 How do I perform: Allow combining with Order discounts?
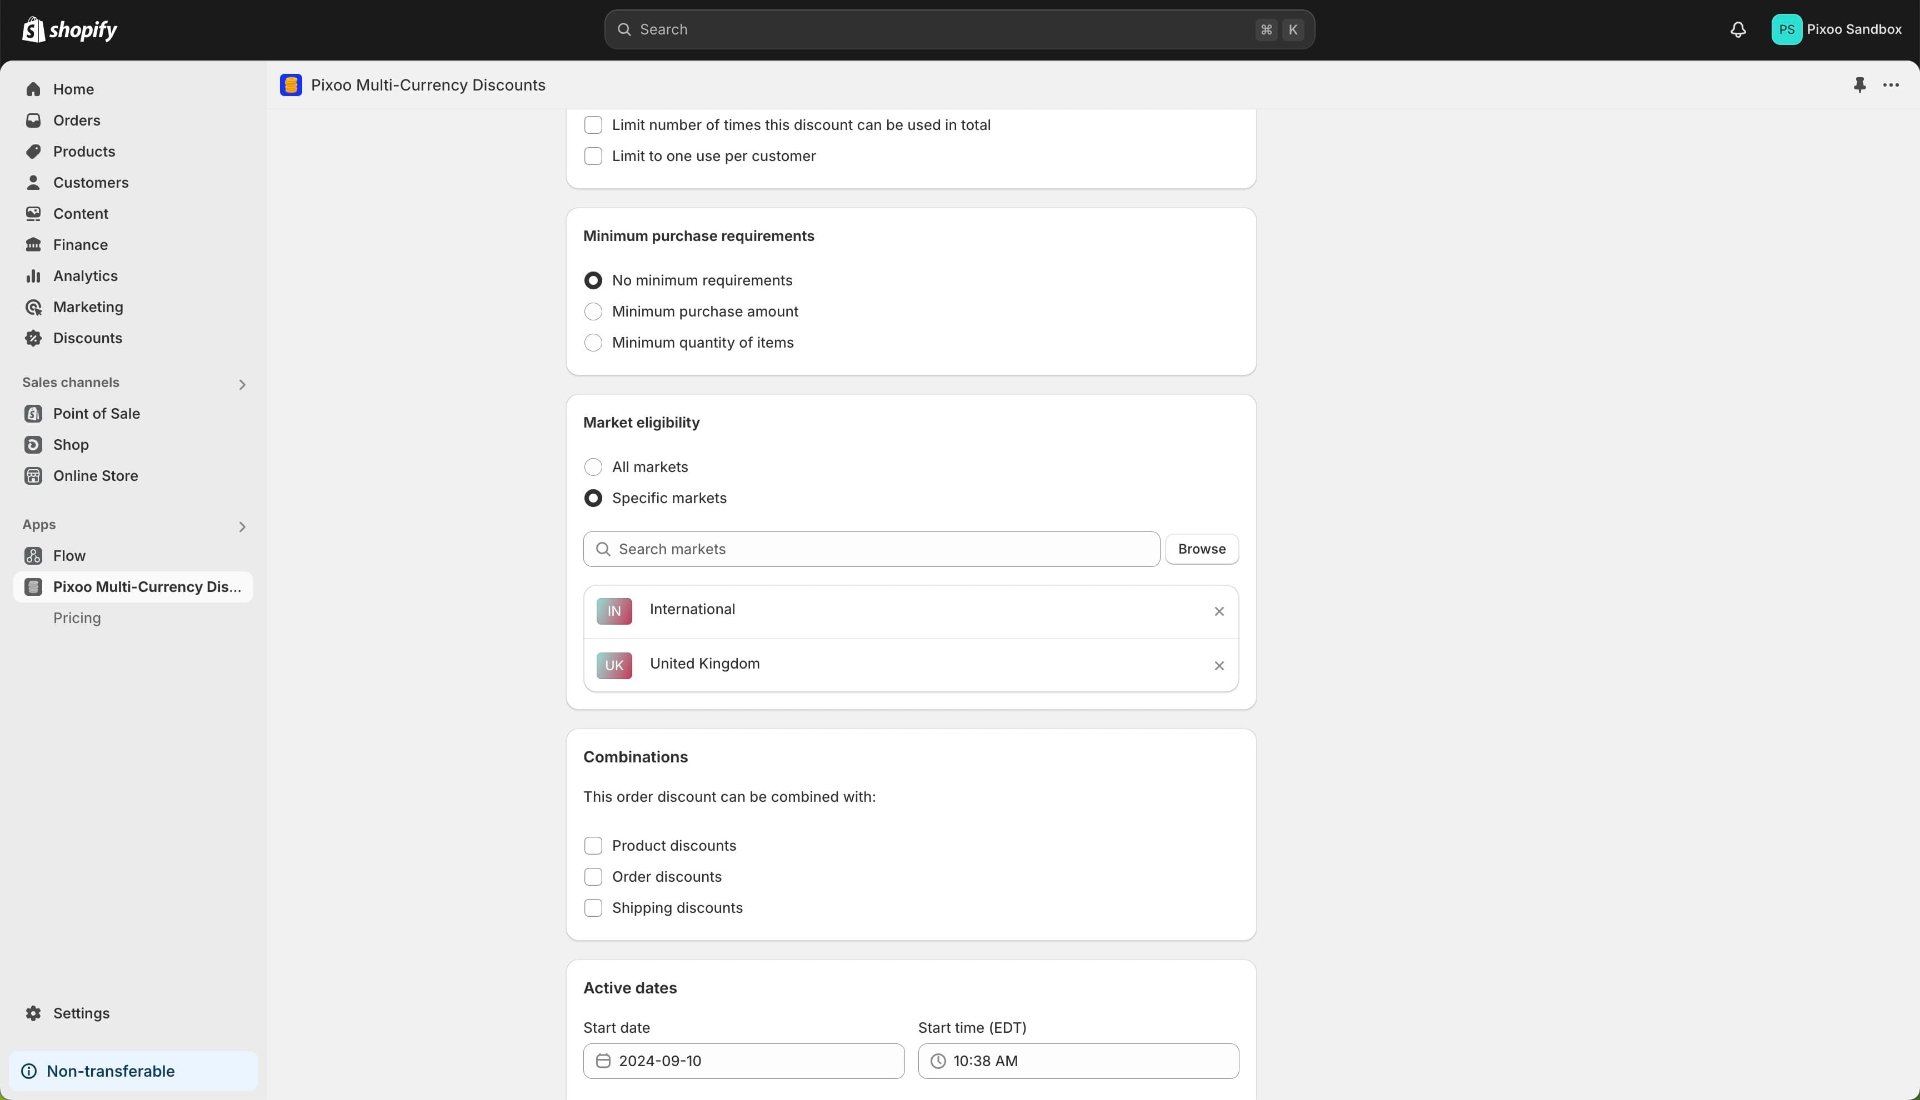coord(593,876)
